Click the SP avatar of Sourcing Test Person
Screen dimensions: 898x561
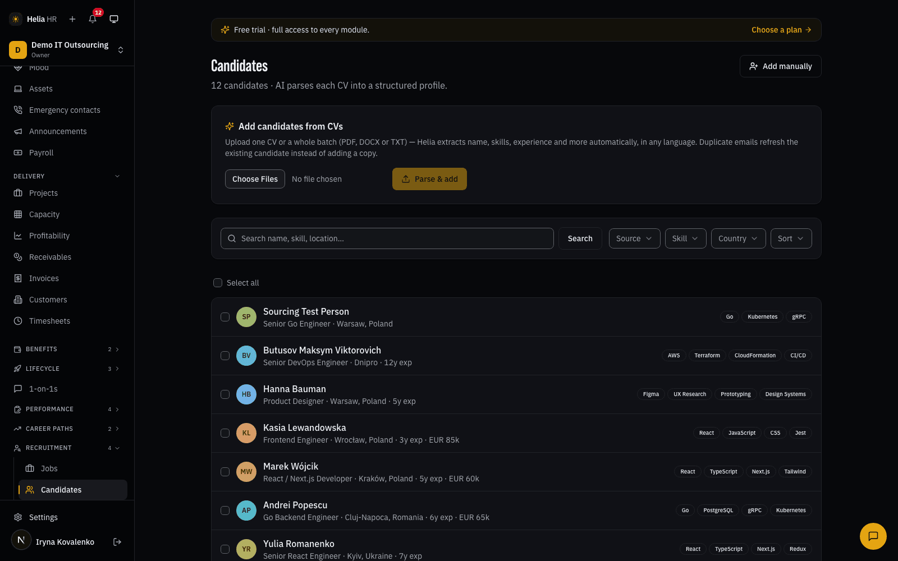246,317
